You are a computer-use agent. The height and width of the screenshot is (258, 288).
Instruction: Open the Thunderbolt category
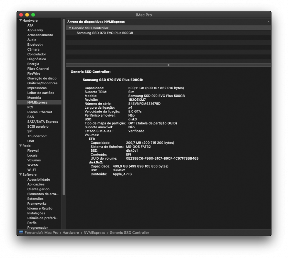click(37, 136)
